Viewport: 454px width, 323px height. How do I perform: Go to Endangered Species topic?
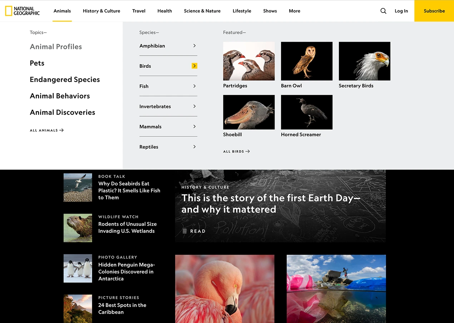65,80
